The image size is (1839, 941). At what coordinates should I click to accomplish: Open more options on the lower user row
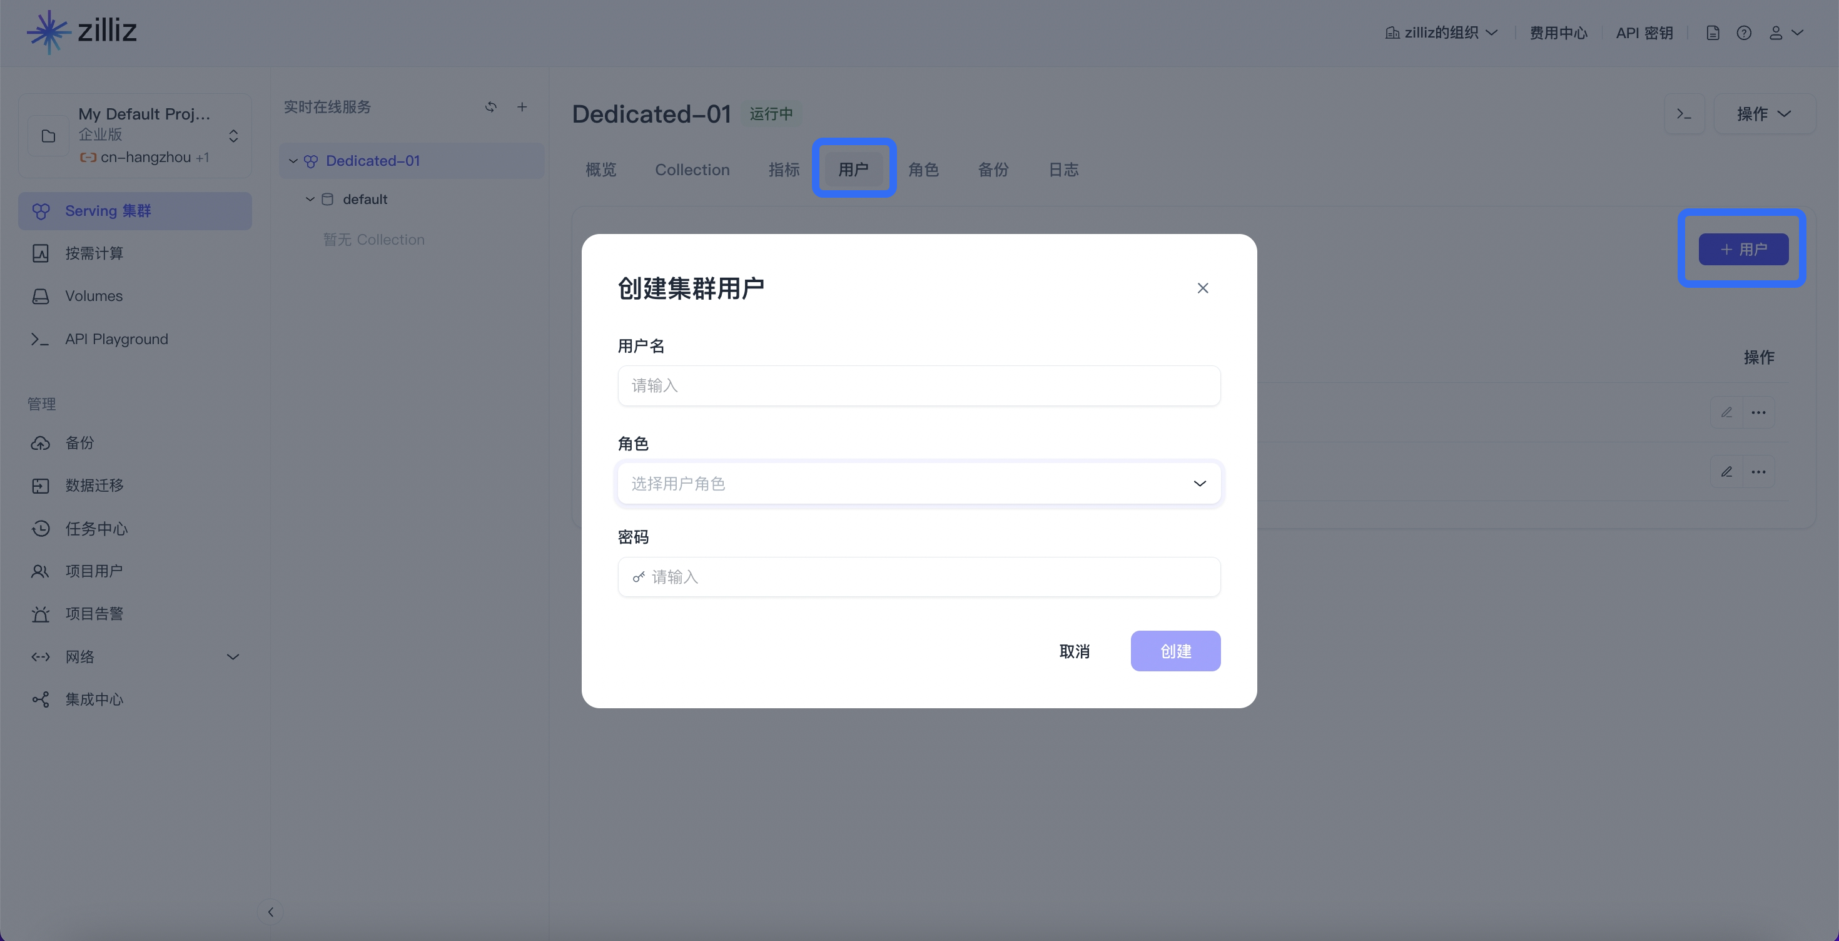[1758, 472]
